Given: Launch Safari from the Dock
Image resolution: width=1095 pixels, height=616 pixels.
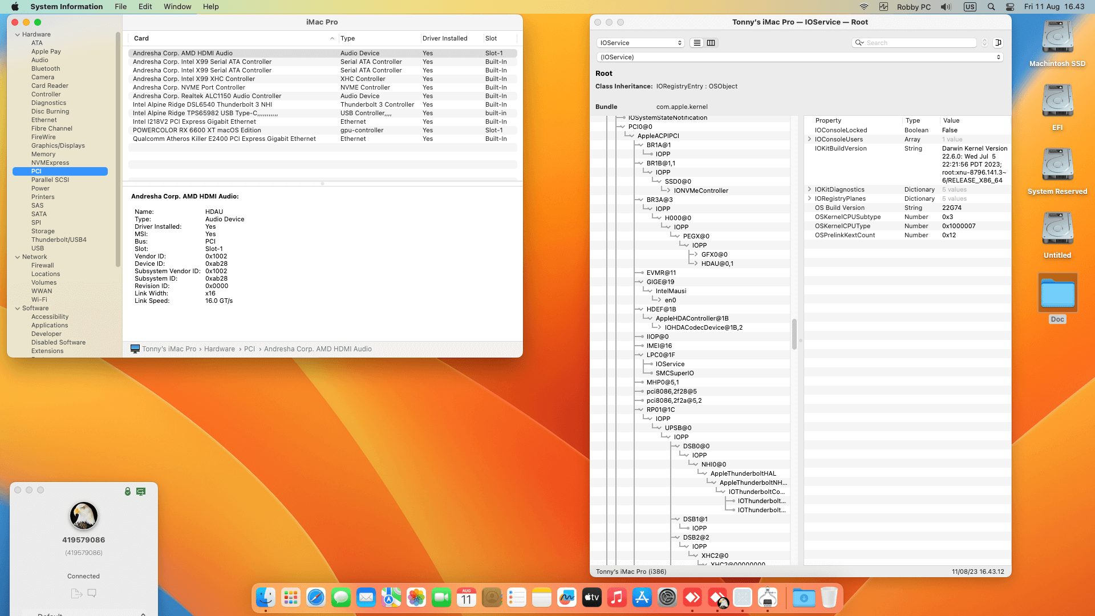Looking at the screenshot, I should (316, 597).
